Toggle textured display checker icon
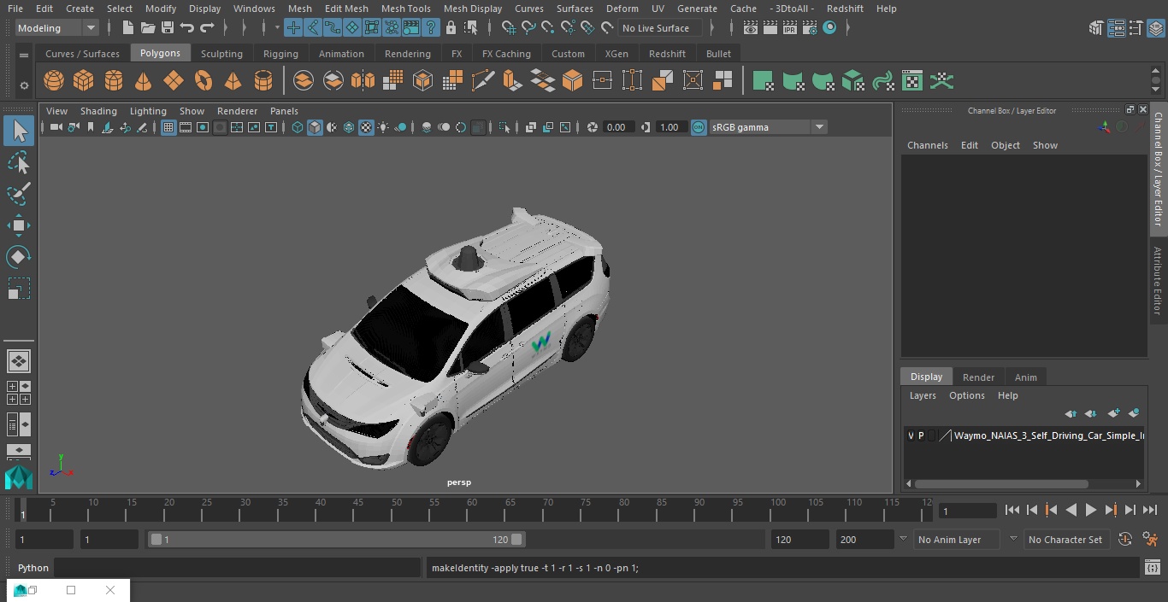Image resolution: width=1168 pixels, height=602 pixels. click(x=366, y=127)
